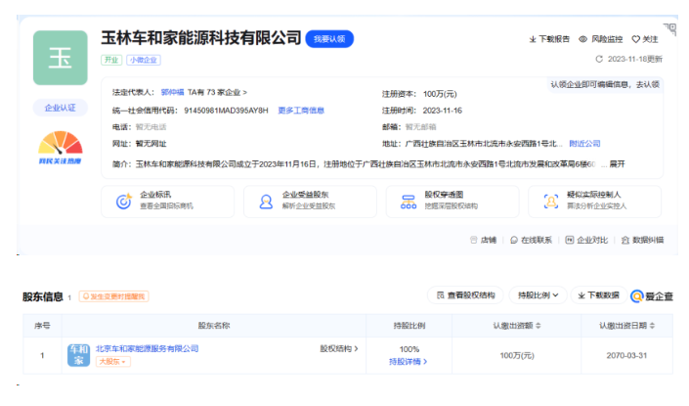Click 认领企业即可编辑信息，去认领 banner
Screen dimensions: 689x406
(x=605, y=84)
